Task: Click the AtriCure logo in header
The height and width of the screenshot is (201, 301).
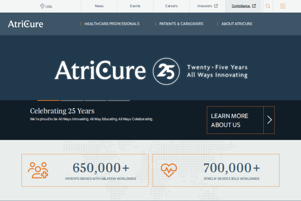Action: [x=25, y=24]
